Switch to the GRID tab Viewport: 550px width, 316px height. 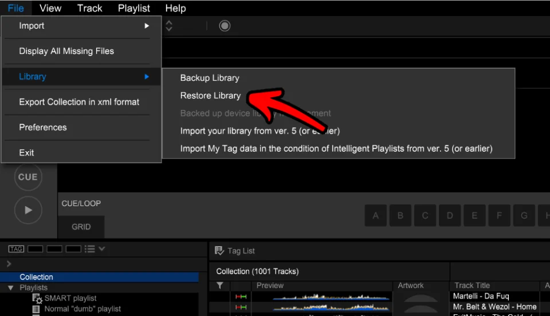[81, 227]
